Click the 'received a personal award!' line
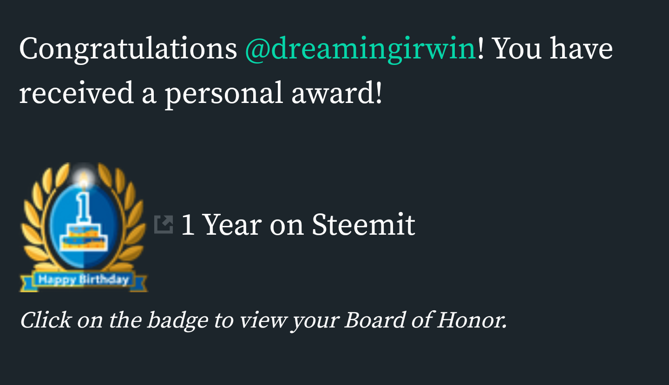Viewport: 669px width, 385px height. point(201,93)
